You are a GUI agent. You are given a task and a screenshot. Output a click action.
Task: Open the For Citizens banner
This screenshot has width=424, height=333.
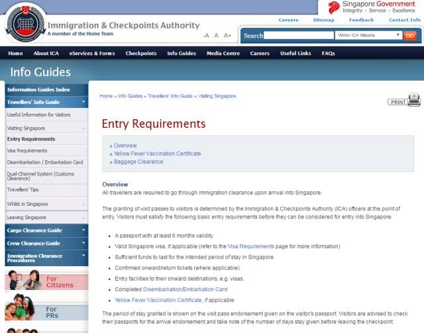(x=45, y=280)
